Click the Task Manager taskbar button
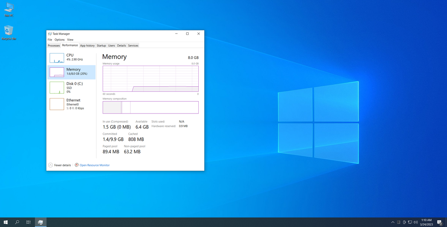The width and height of the screenshot is (447, 227). (x=41, y=222)
